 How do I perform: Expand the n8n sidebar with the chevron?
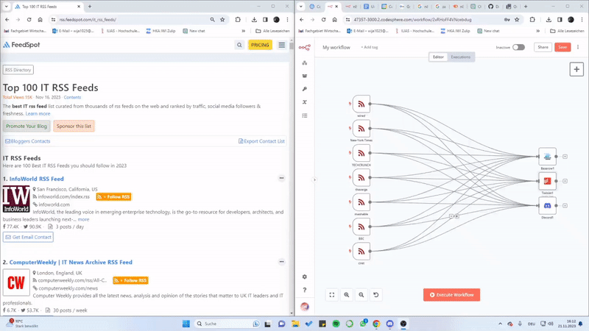coord(314,179)
